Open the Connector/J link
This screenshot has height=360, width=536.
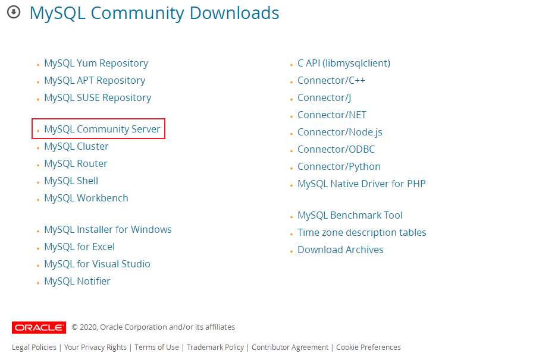pos(324,97)
